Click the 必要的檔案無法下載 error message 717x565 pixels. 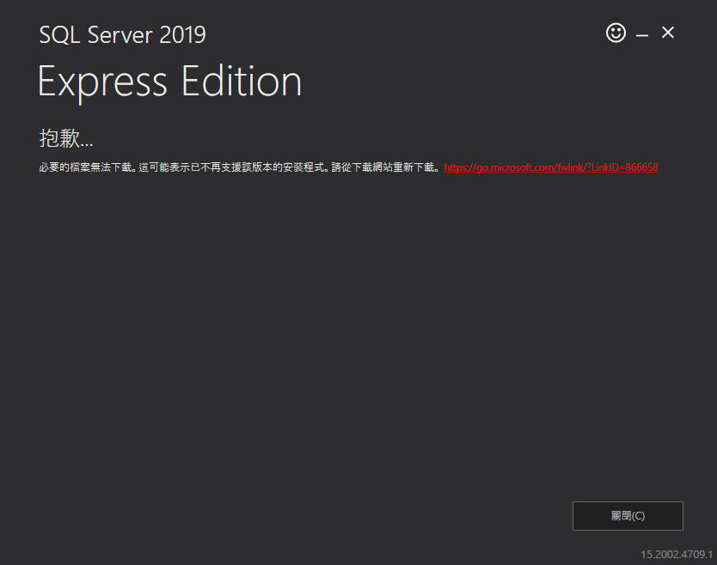(x=240, y=167)
